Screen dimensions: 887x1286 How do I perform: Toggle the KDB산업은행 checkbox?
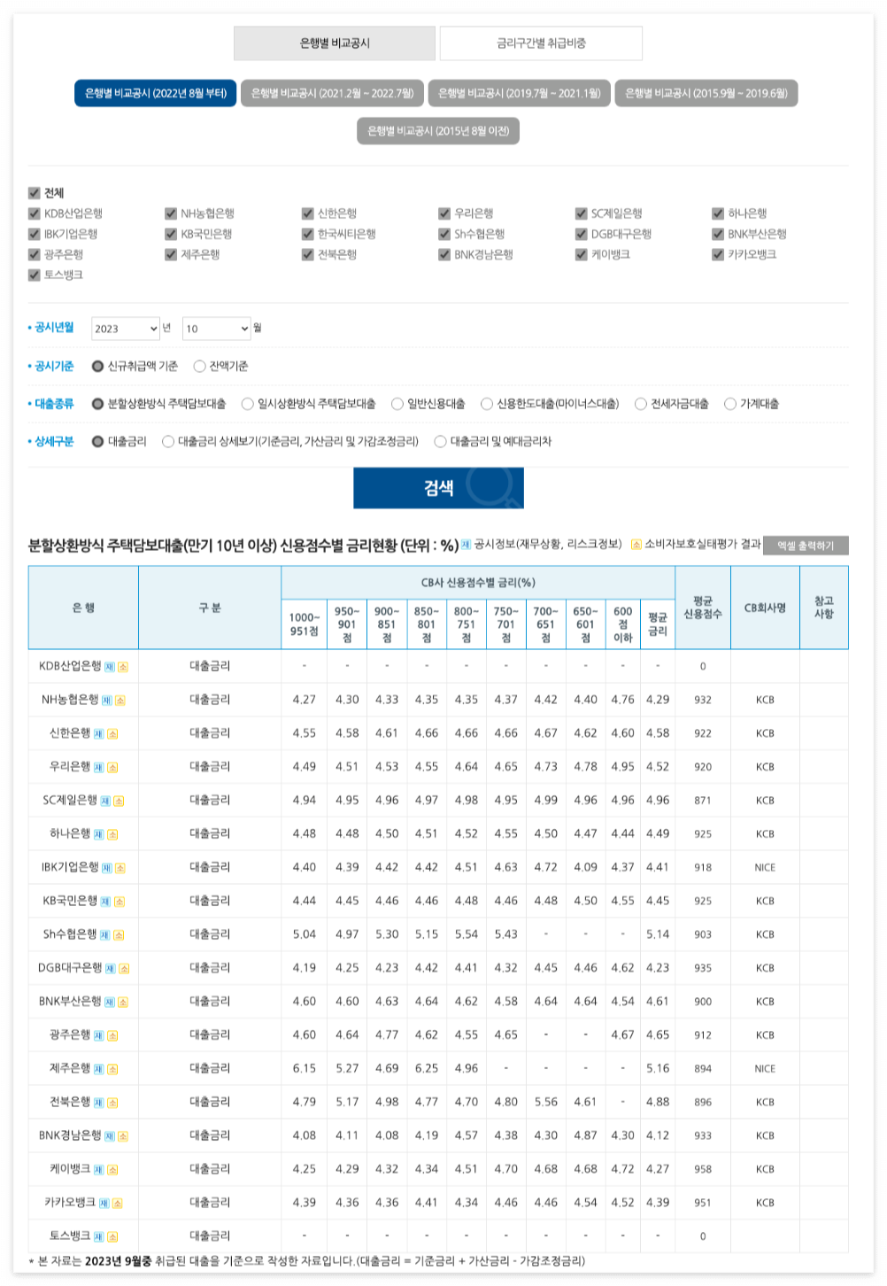[x=35, y=213]
